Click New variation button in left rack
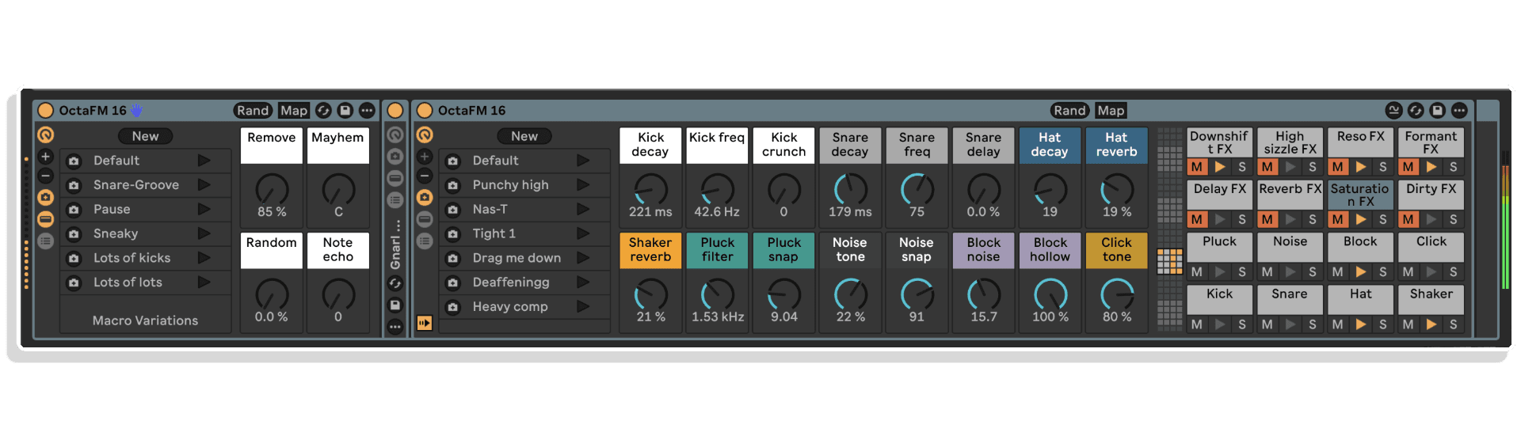 coord(146,136)
